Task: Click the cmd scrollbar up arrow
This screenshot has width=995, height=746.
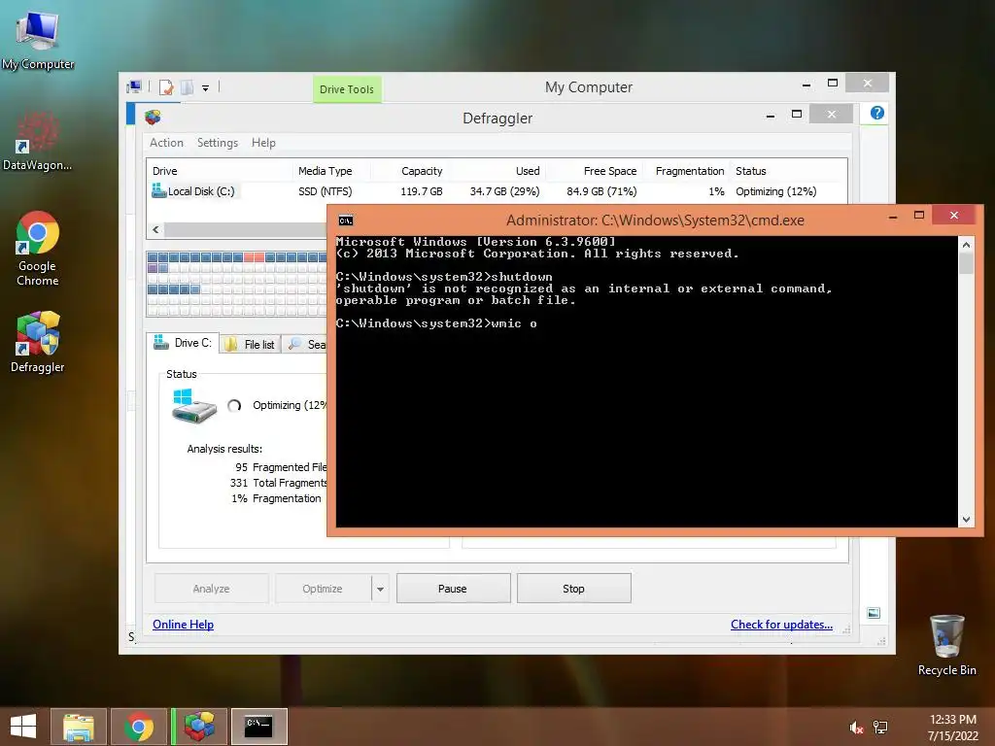Action: tap(966, 245)
